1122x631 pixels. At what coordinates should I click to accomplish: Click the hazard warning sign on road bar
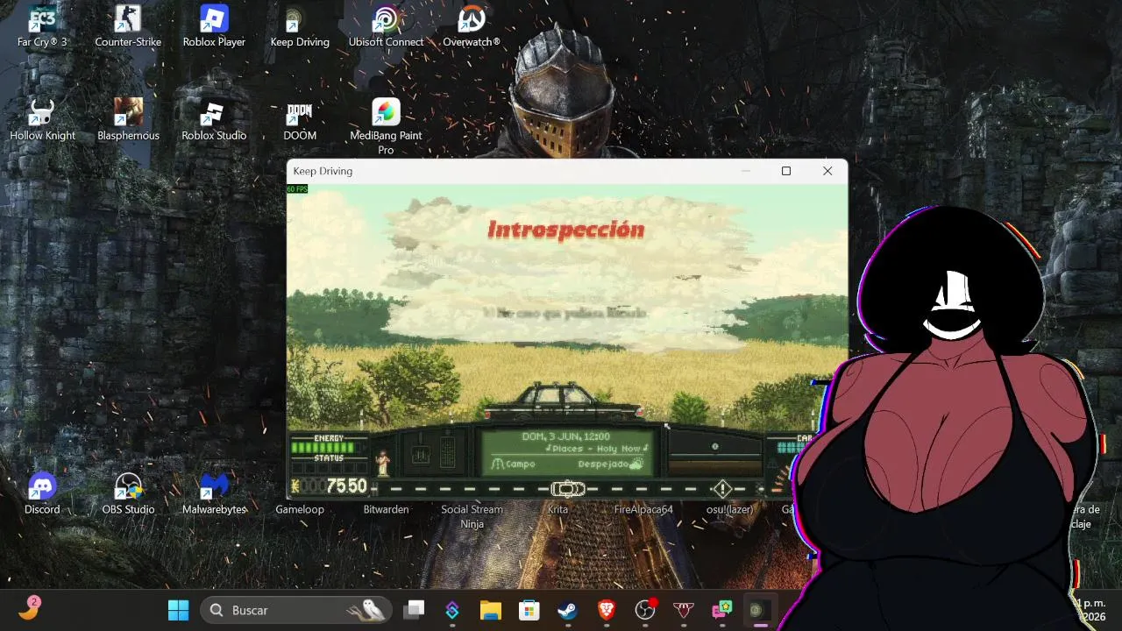pos(722,488)
